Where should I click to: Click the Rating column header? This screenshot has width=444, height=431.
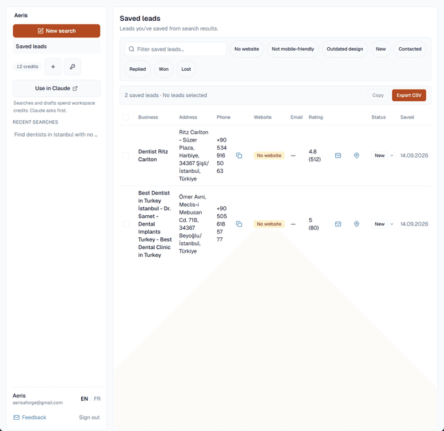[x=316, y=117]
